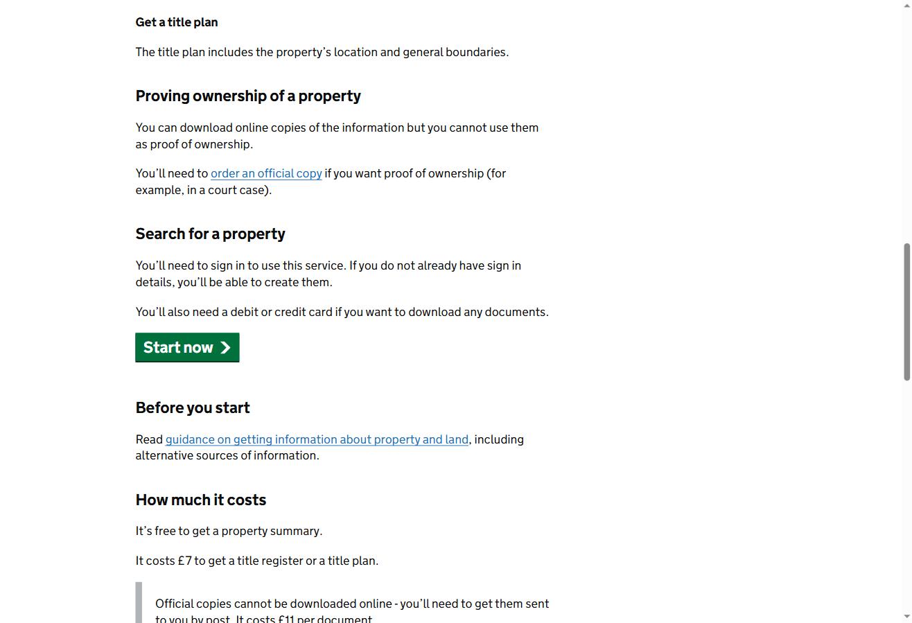This screenshot has width=912, height=623.
Task: Click the 'It costs £7' paragraph
Action: tap(257, 561)
